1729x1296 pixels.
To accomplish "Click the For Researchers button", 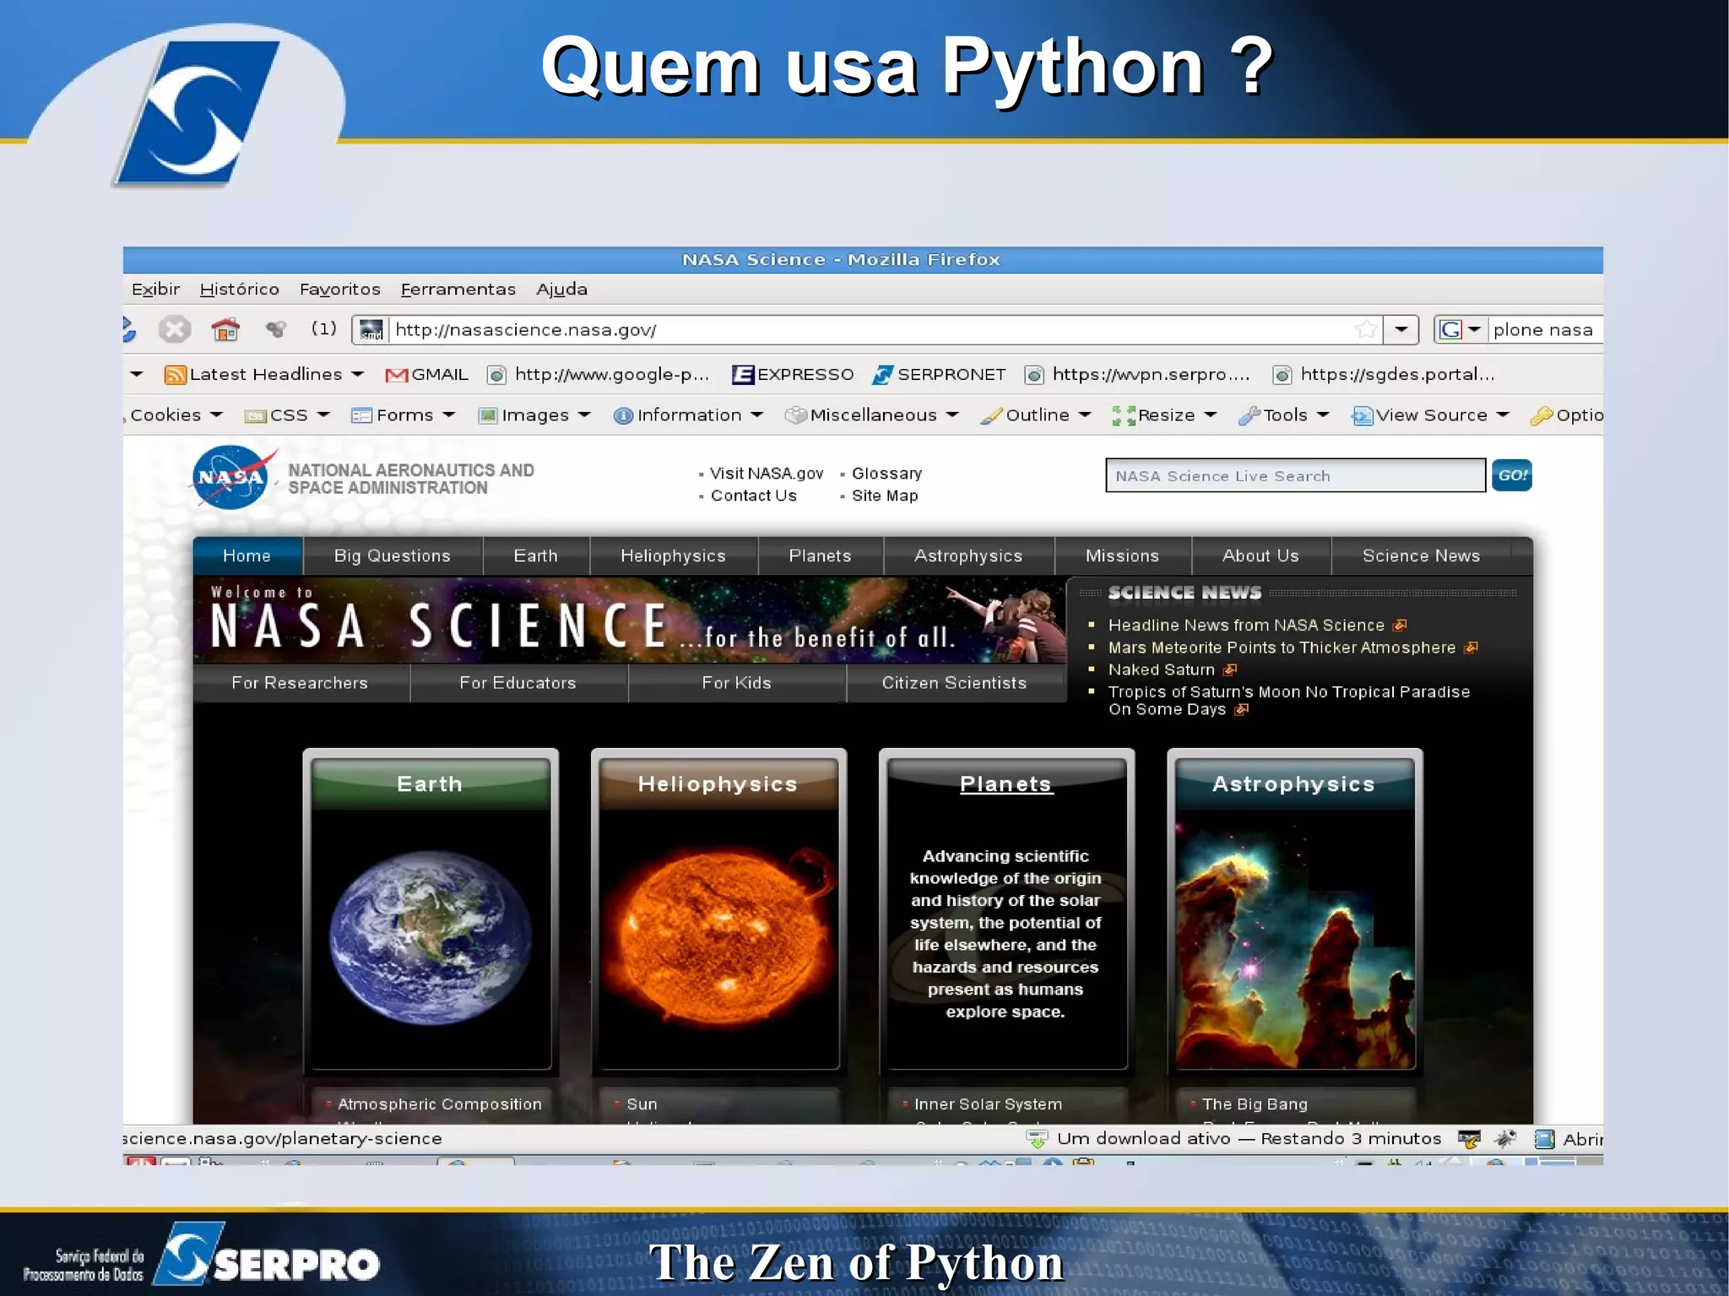I will point(301,683).
